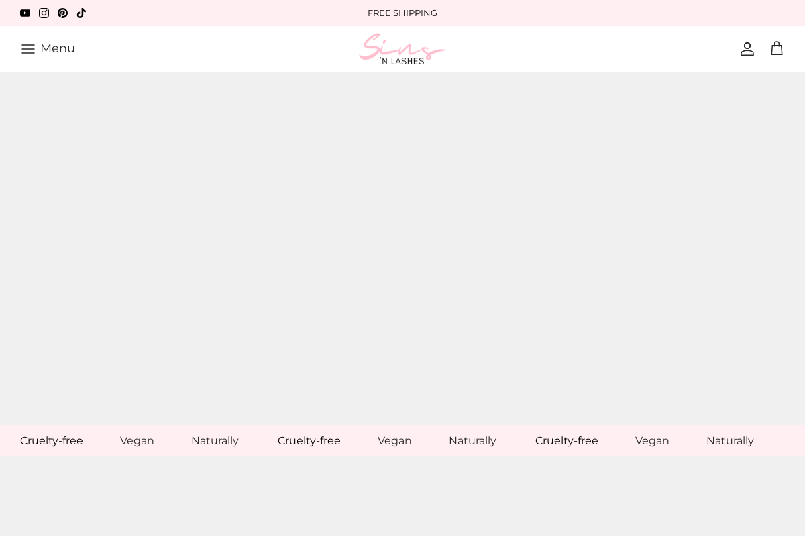This screenshot has width=805, height=536.
Task: Click the Sins 'N Lashes logo
Action: 402,48
